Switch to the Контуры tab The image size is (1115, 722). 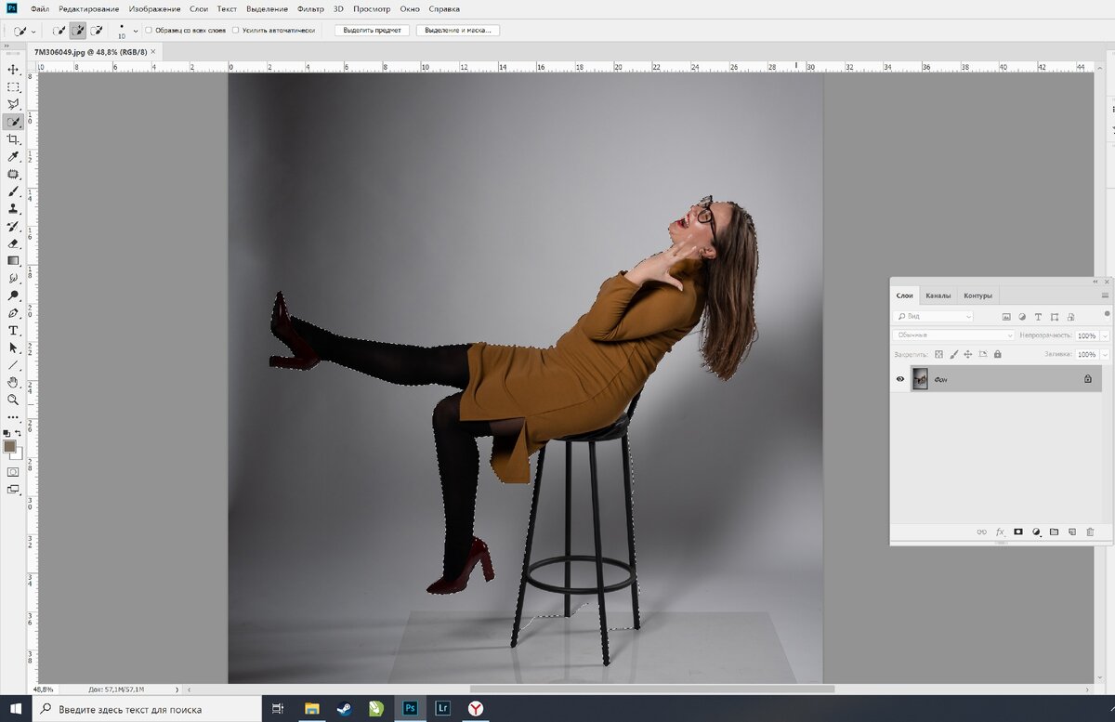click(977, 295)
